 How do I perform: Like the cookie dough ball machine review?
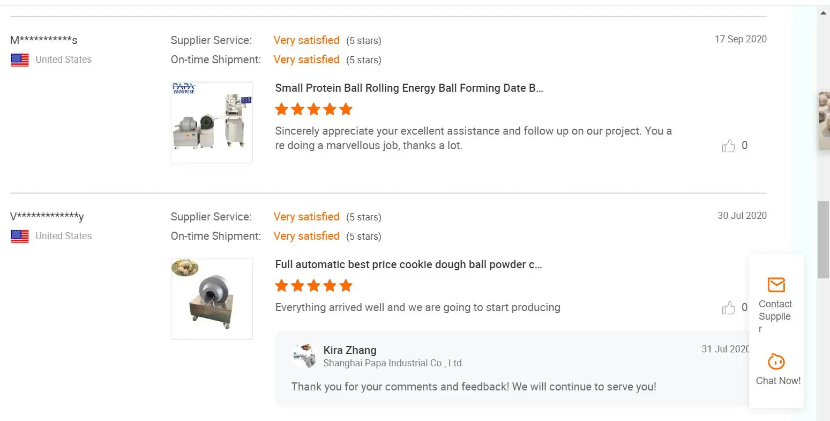coord(729,308)
